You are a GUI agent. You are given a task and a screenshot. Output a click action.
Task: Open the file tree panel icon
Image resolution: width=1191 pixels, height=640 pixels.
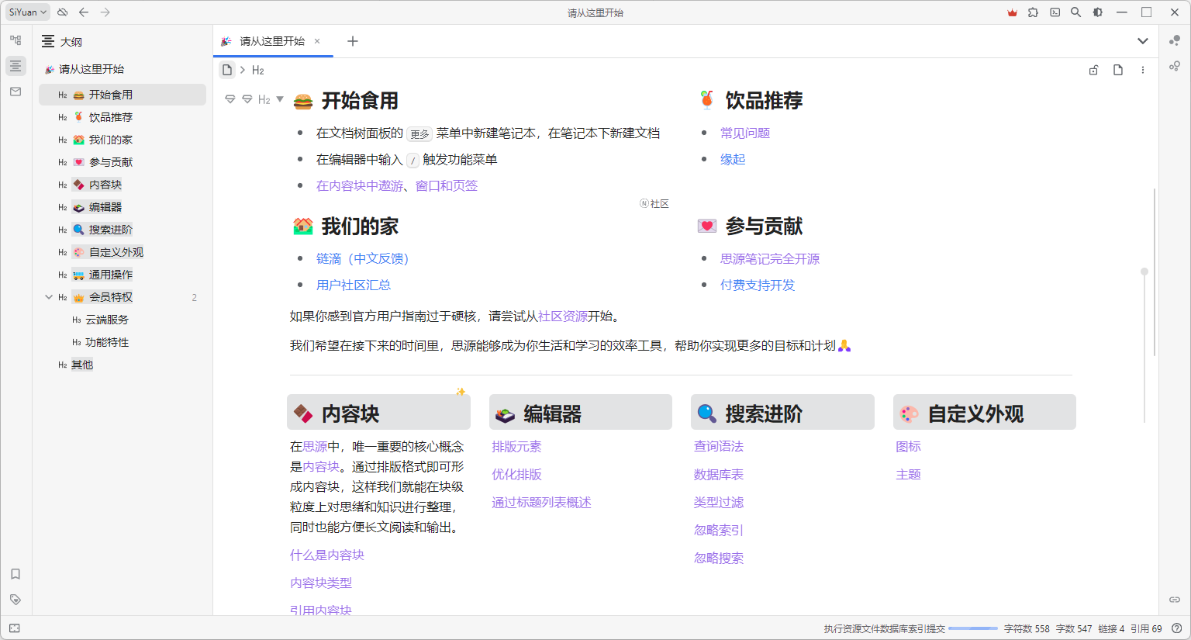pos(16,40)
